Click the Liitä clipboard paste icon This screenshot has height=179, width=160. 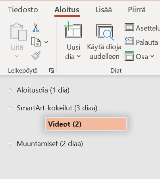(18, 31)
